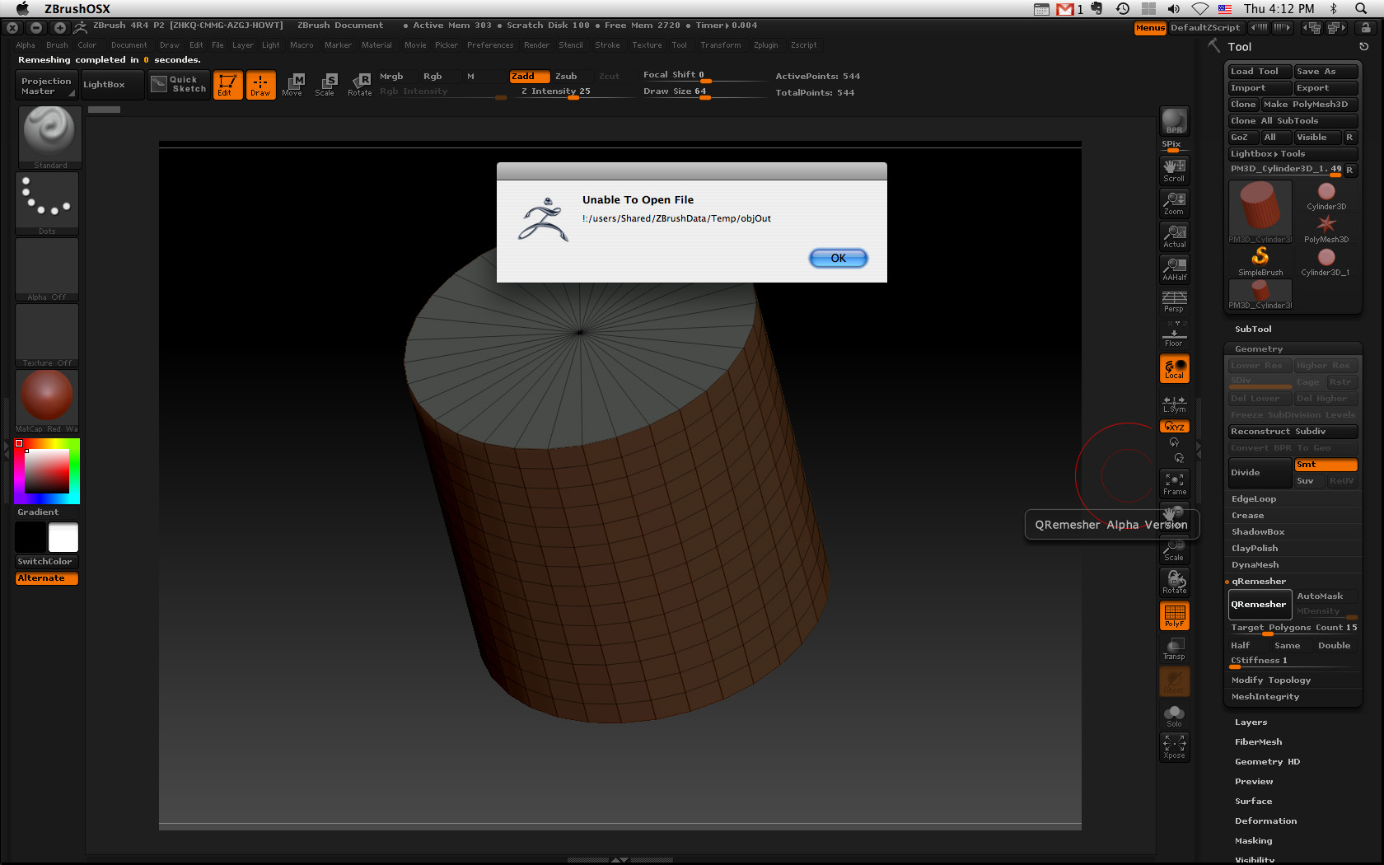1384x865 pixels.
Task: Click the AAHalf icon
Action: pyautogui.click(x=1174, y=269)
